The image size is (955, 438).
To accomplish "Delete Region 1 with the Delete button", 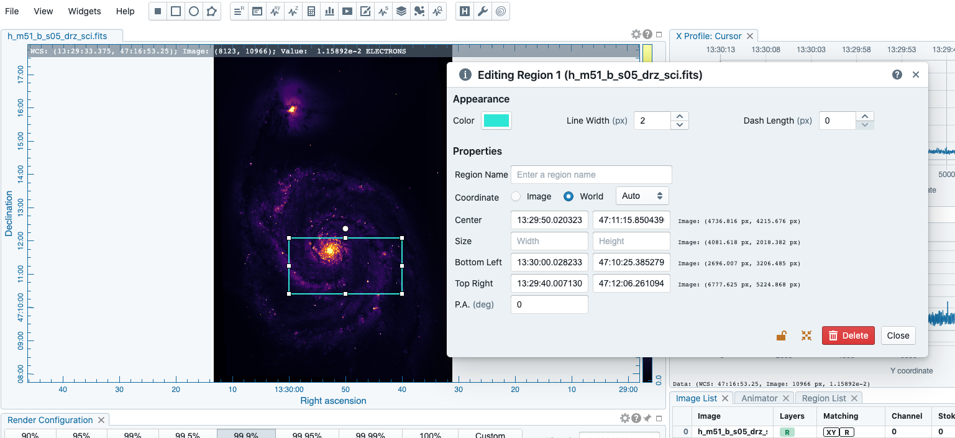I will tap(848, 335).
